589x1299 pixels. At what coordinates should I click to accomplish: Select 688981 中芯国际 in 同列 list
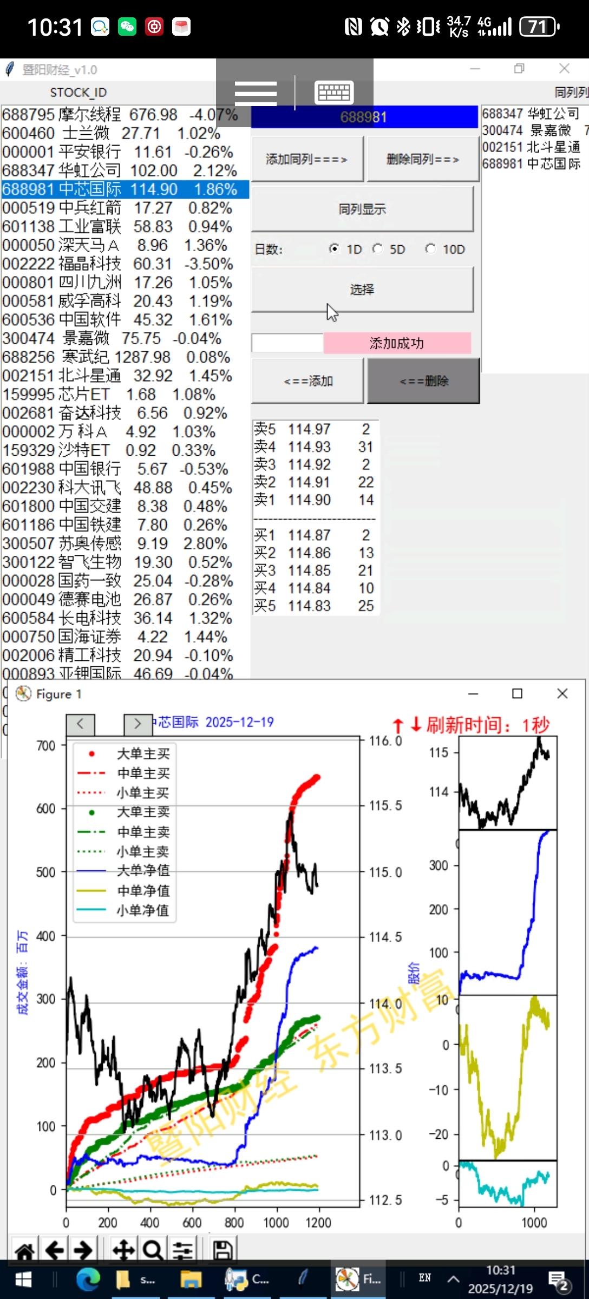point(535,164)
